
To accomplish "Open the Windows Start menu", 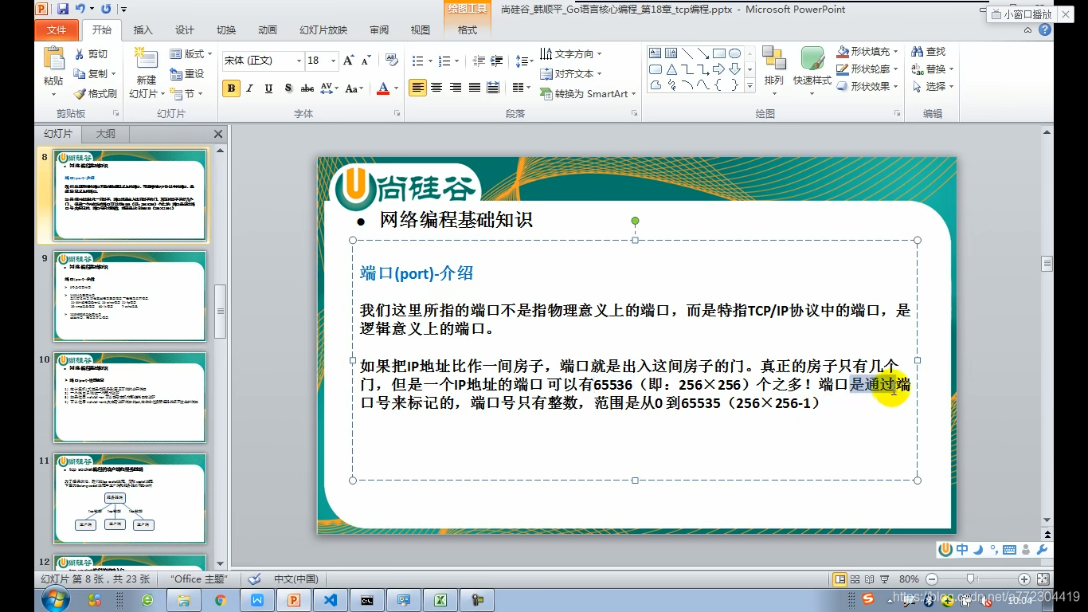I will pos(55,599).
